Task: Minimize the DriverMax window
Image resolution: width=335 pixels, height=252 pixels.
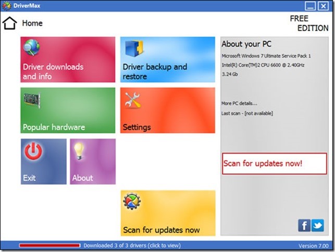Action: 310,6
